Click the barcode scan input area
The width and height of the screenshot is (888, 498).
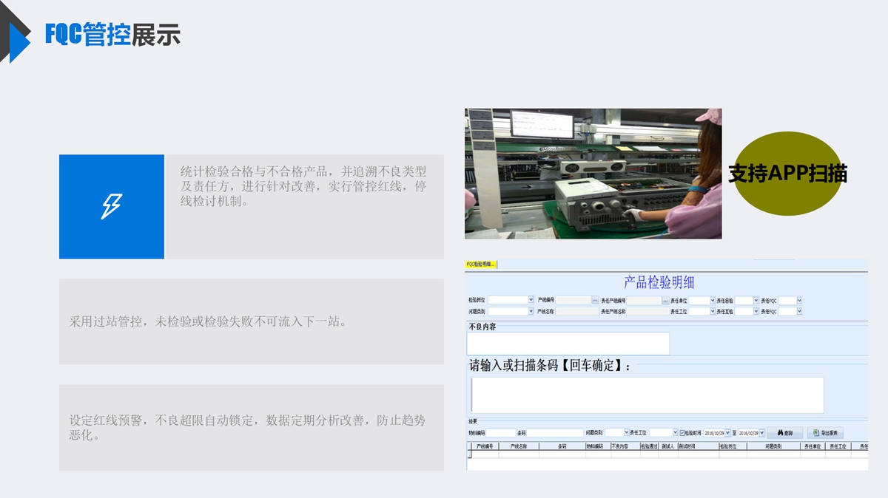(x=647, y=395)
